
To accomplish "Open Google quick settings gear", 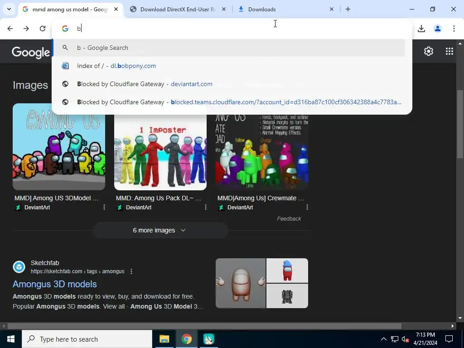I will [x=429, y=51].
